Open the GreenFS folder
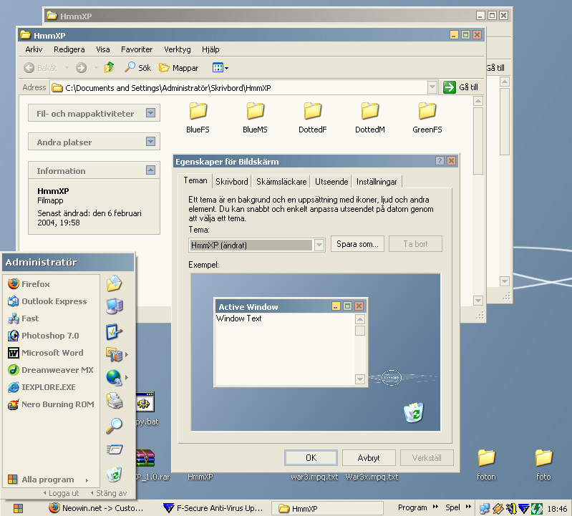The image size is (572, 516). [x=427, y=117]
